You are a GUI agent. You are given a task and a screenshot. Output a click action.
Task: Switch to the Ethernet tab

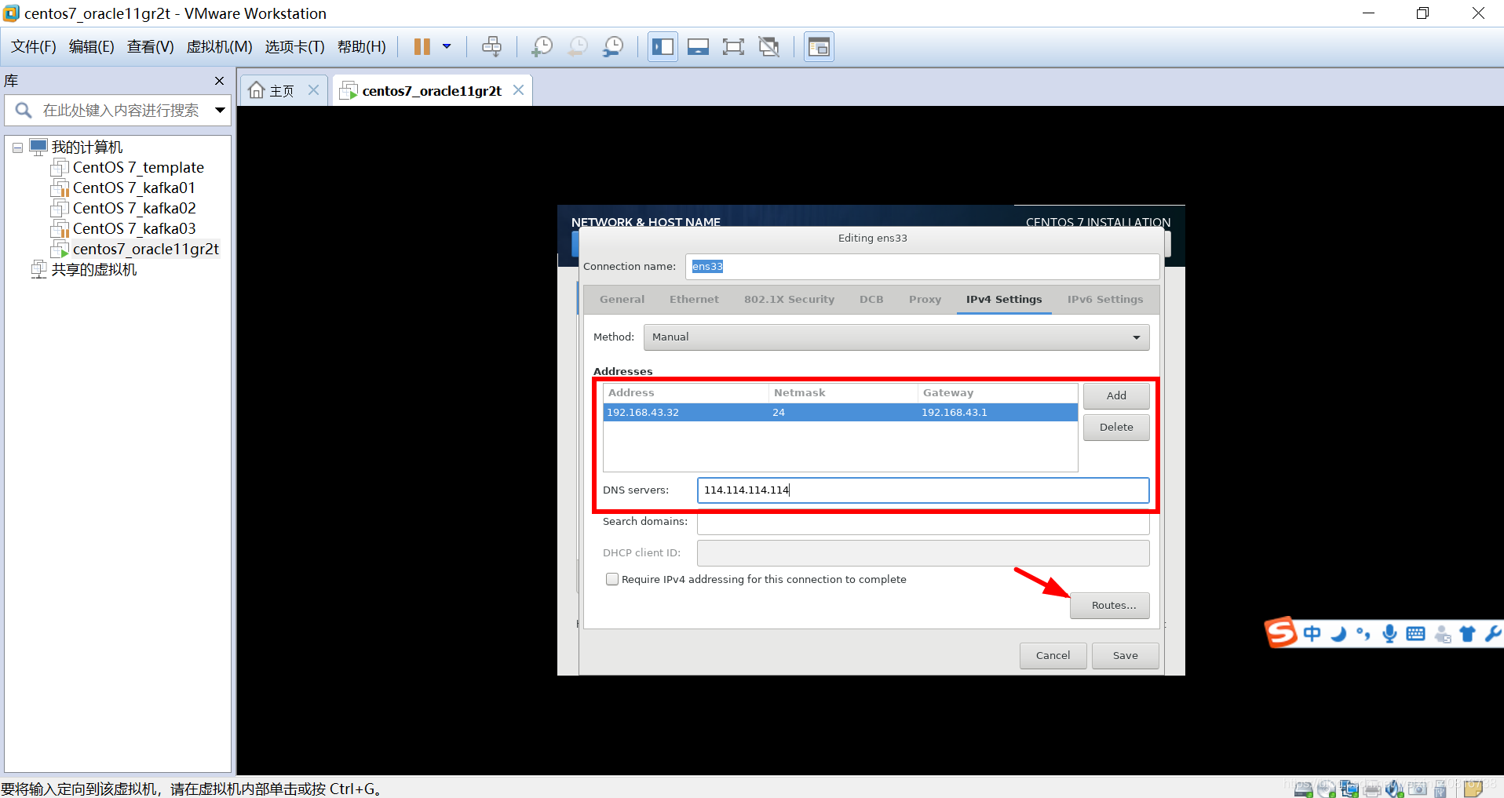(694, 300)
